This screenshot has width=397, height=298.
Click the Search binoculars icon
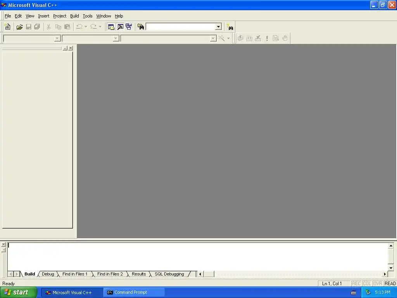pyautogui.click(x=230, y=27)
